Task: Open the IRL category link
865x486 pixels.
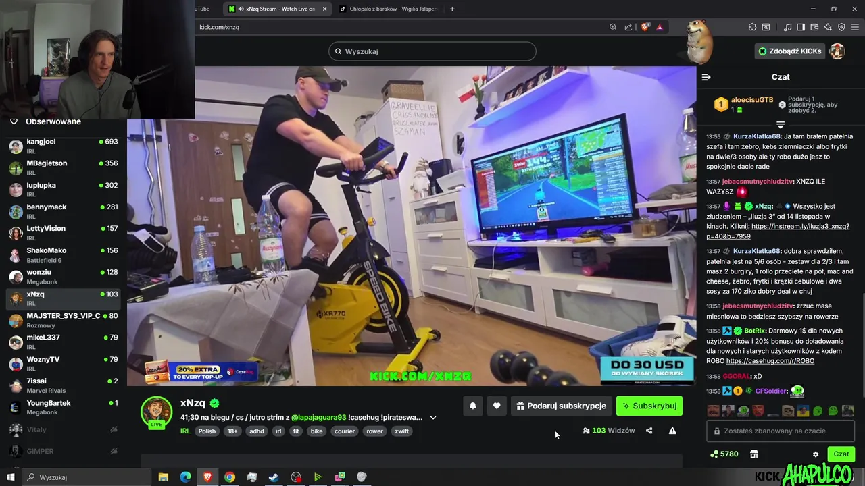Action: [x=185, y=431]
